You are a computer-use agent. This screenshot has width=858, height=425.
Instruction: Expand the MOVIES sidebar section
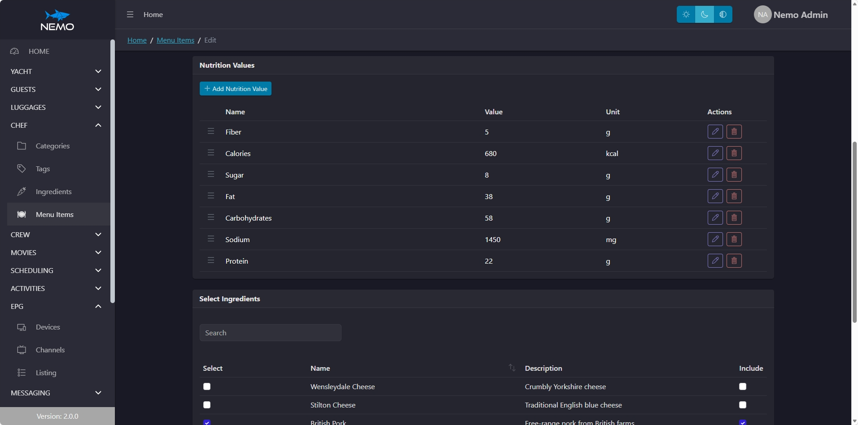pyautogui.click(x=56, y=252)
